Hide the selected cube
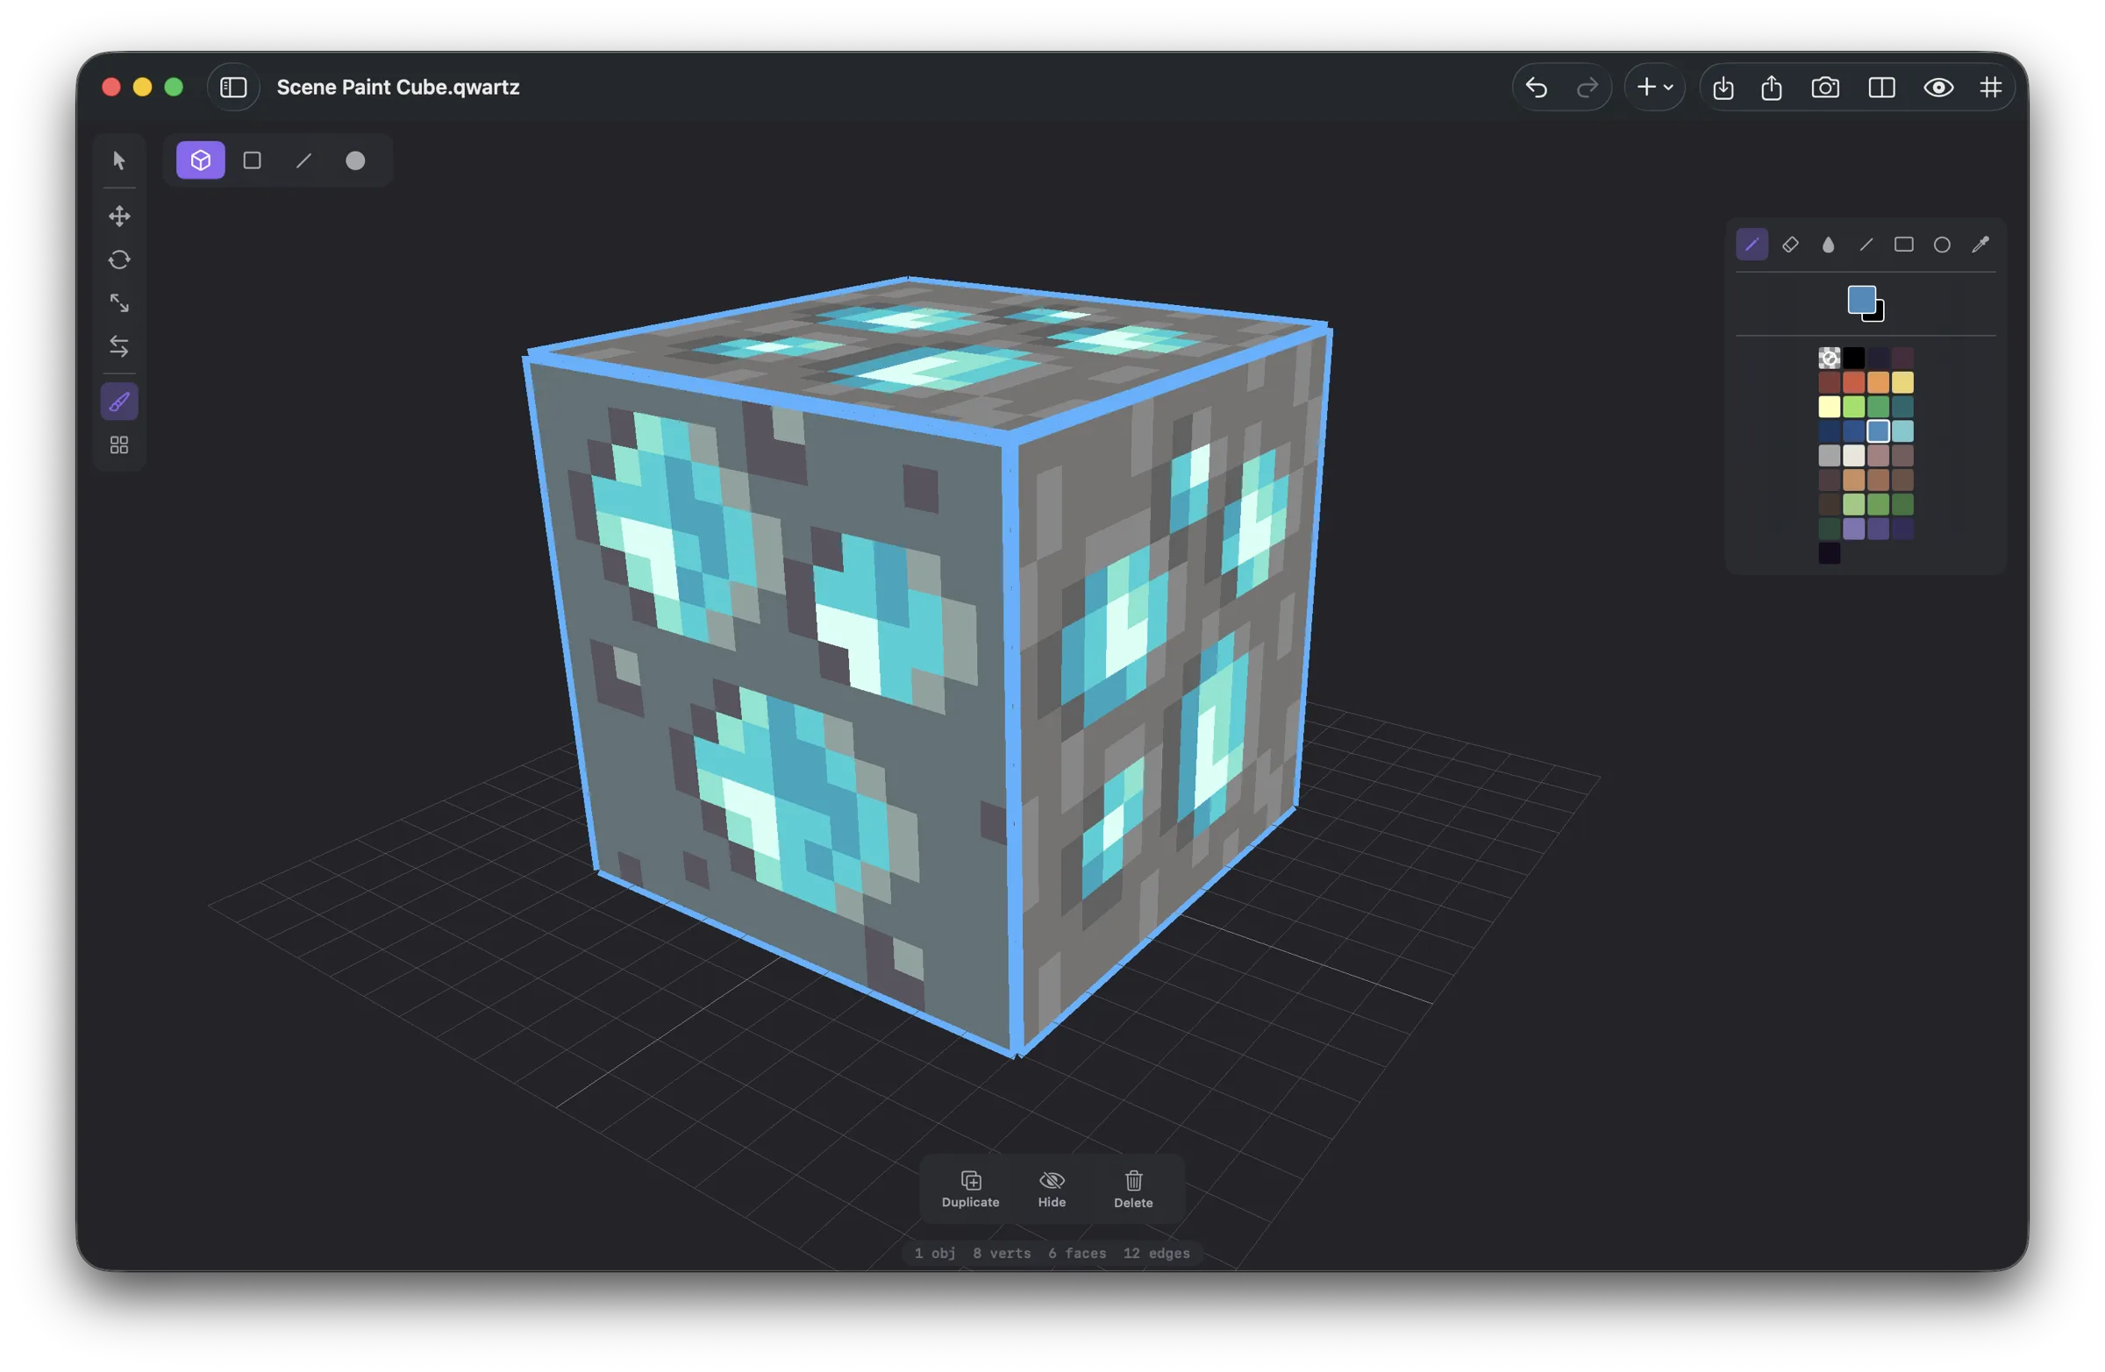The height and width of the screenshot is (1372, 2105). click(1052, 1189)
